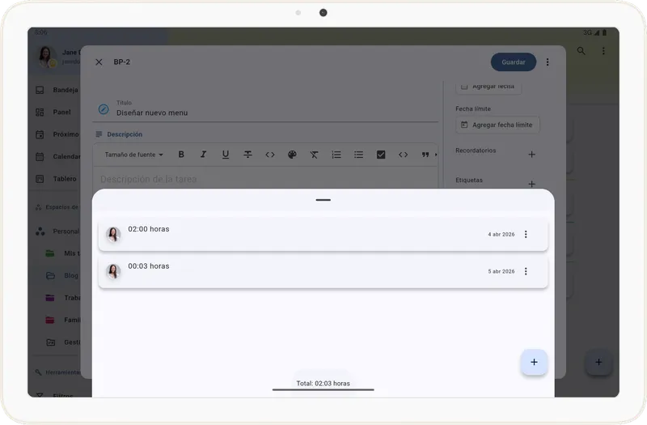This screenshot has height=425, width=647.
Task: Expand the Herramientas section in sidebar
Action: pyautogui.click(x=57, y=372)
